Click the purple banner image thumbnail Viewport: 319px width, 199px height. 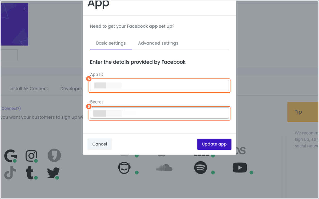click(14, 24)
